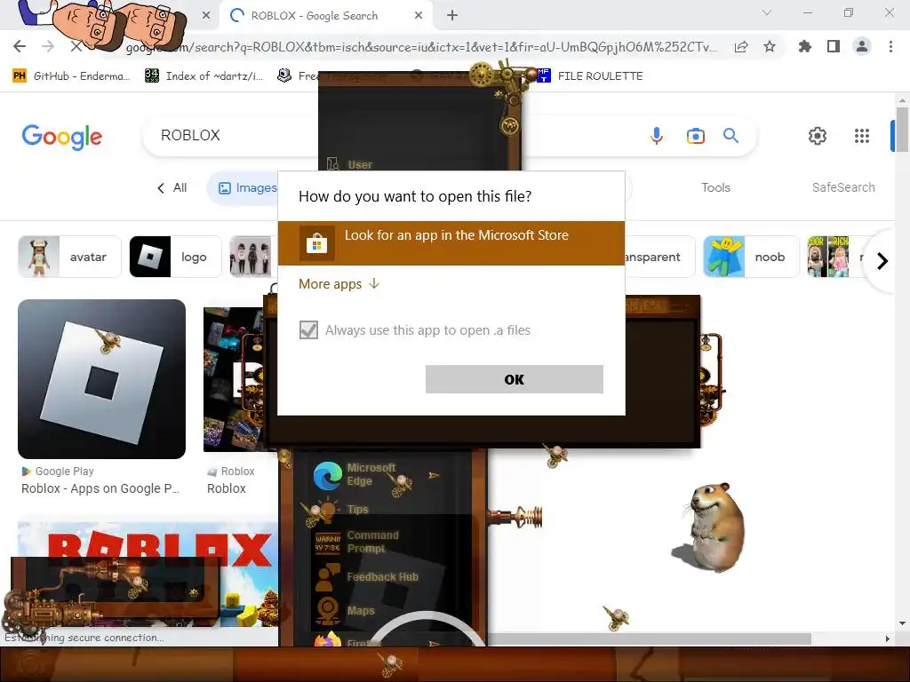Open the share page icon in the address bar
This screenshot has width=910, height=682.
[741, 47]
